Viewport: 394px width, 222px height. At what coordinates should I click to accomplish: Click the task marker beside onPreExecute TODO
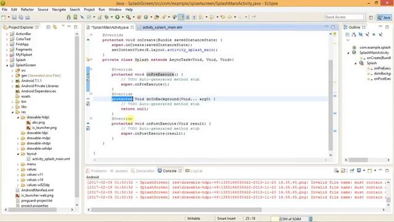88,80
